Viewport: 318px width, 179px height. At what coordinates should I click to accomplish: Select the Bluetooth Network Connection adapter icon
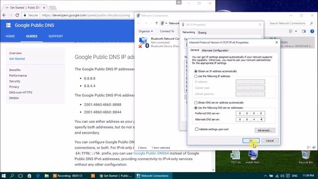click(x=144, y=43)
